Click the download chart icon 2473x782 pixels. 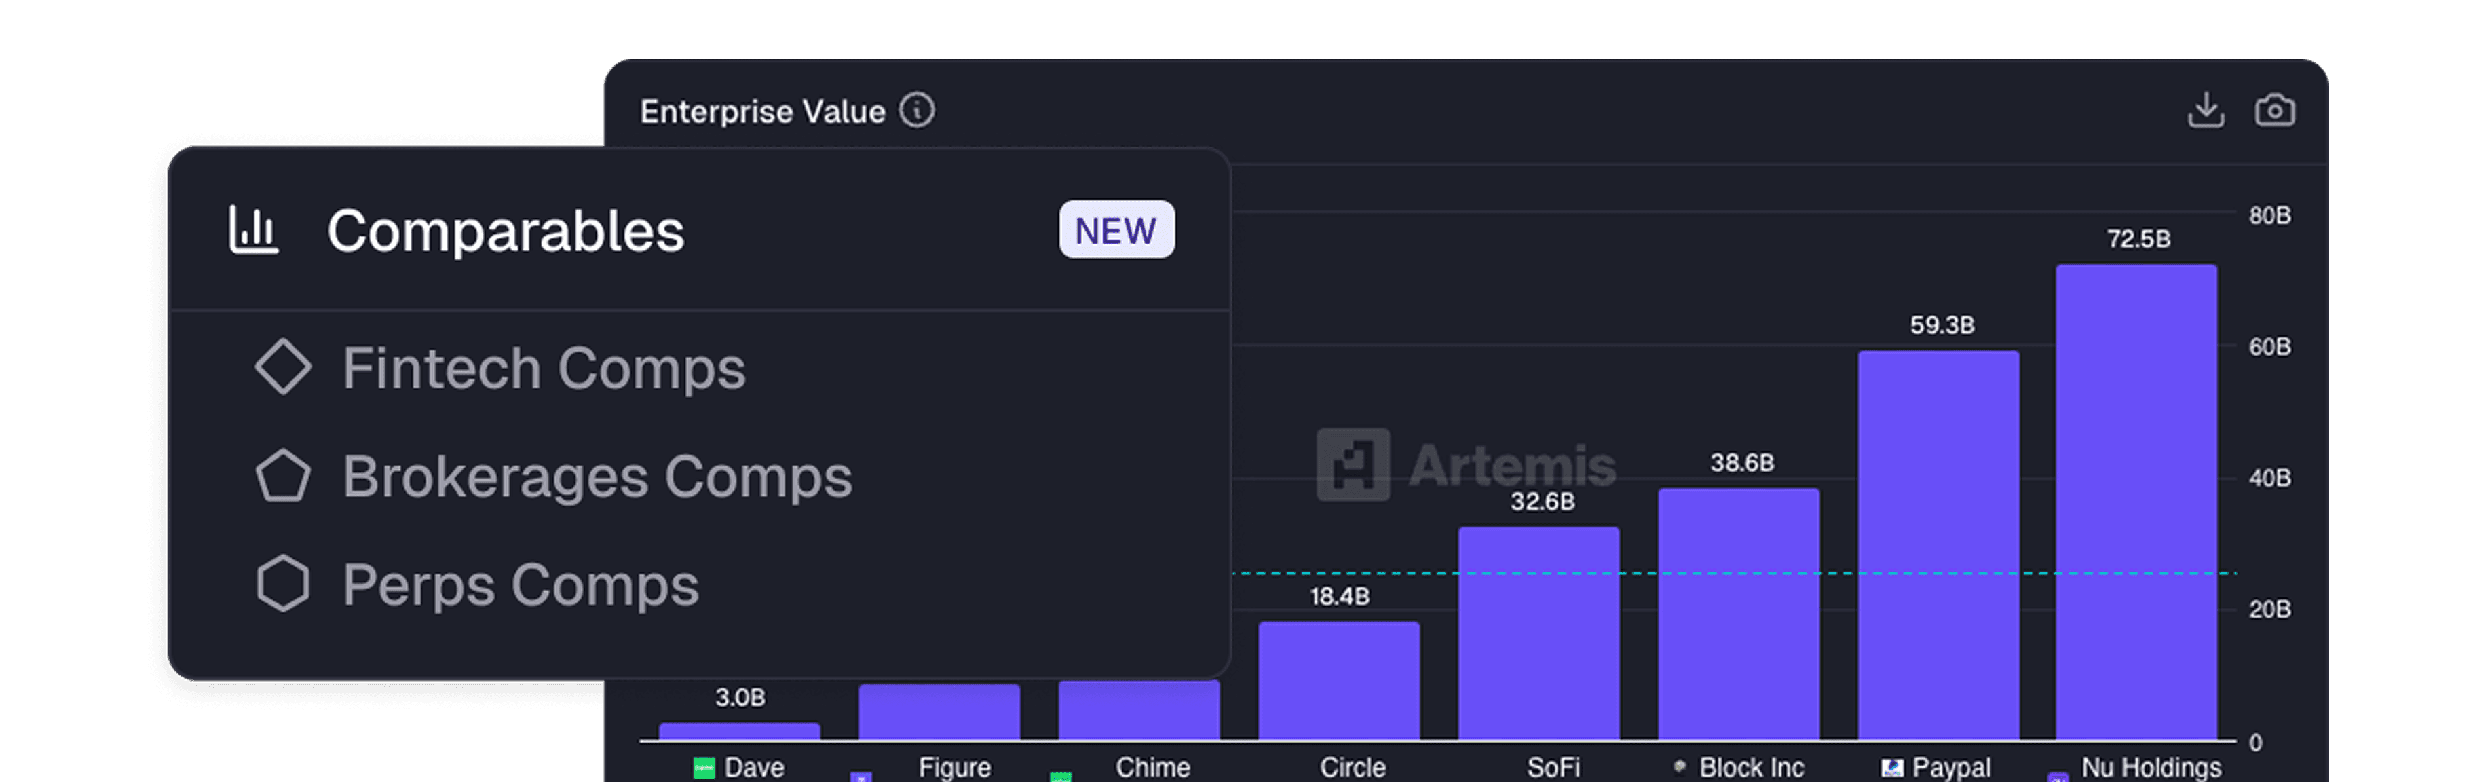point(2205,111)
